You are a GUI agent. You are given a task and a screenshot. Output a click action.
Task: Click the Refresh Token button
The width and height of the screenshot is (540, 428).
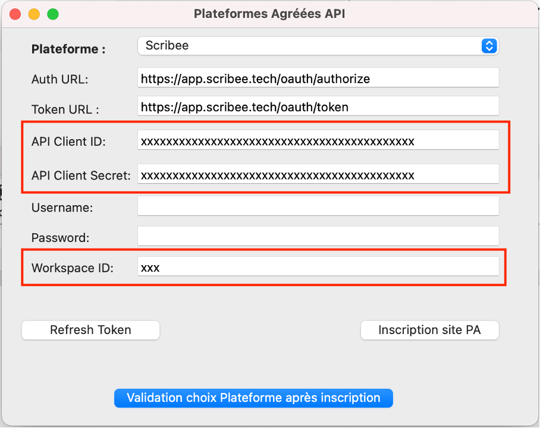[x=90, y=330]
